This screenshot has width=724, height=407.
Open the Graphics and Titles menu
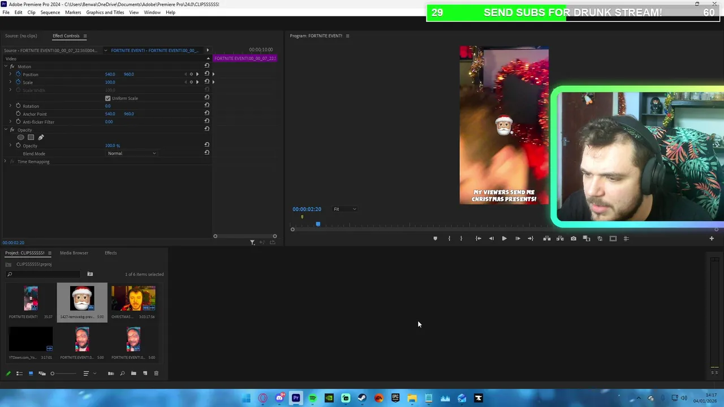[105, 12]
